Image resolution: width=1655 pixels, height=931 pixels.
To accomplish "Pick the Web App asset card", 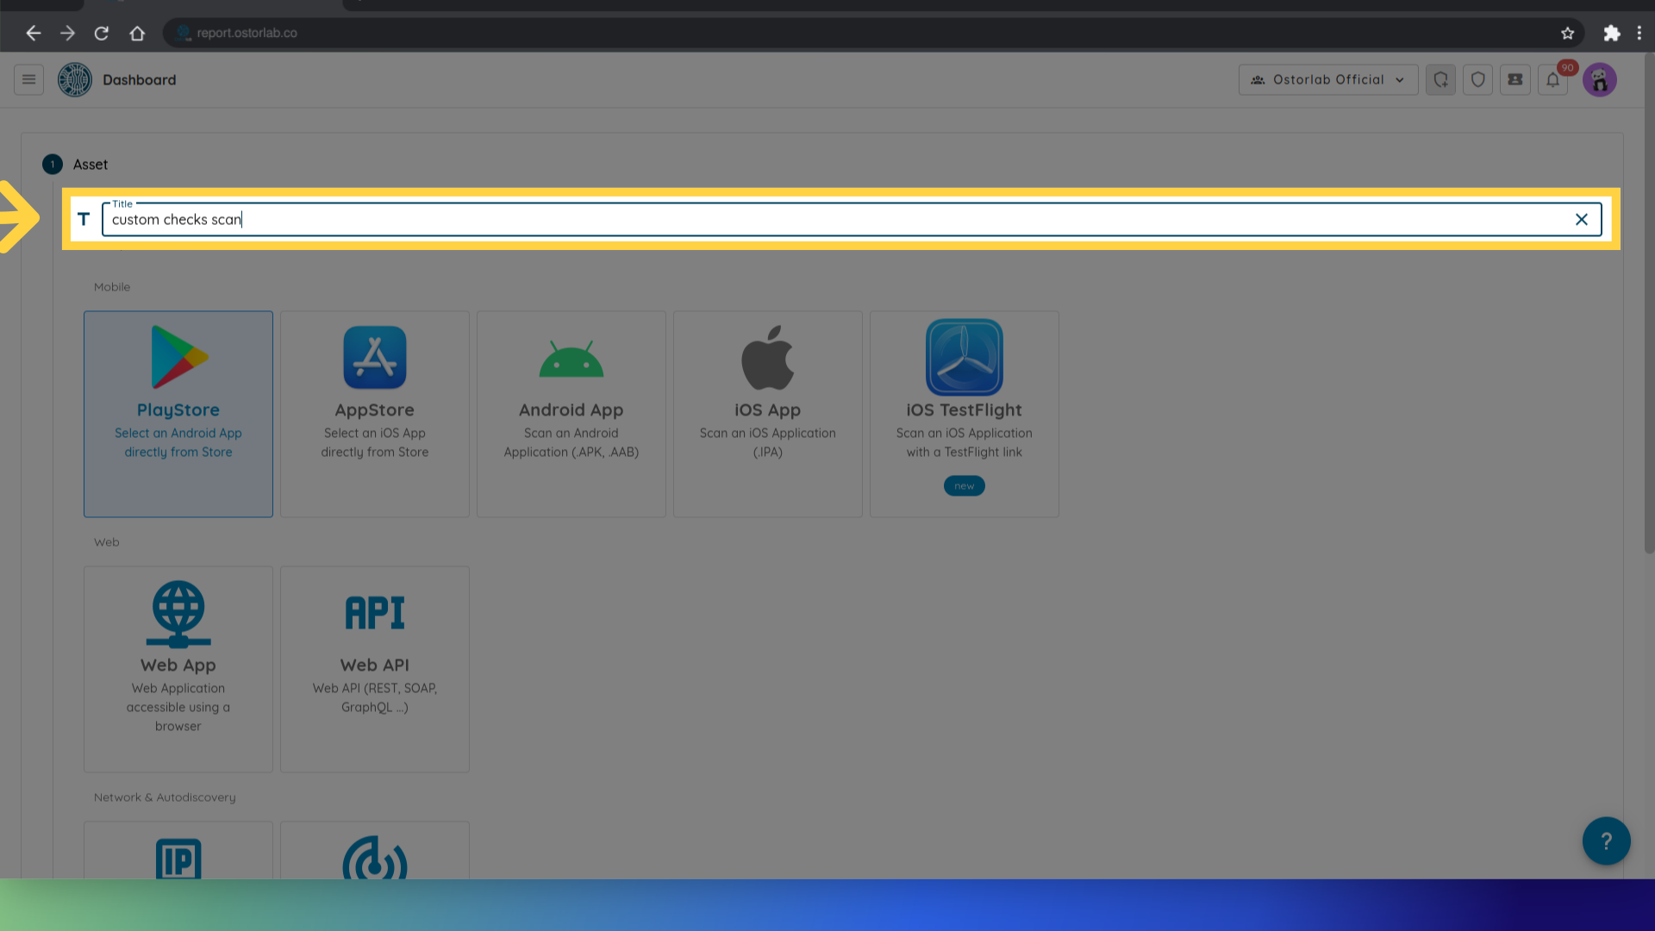I will [x=178, y=668].
